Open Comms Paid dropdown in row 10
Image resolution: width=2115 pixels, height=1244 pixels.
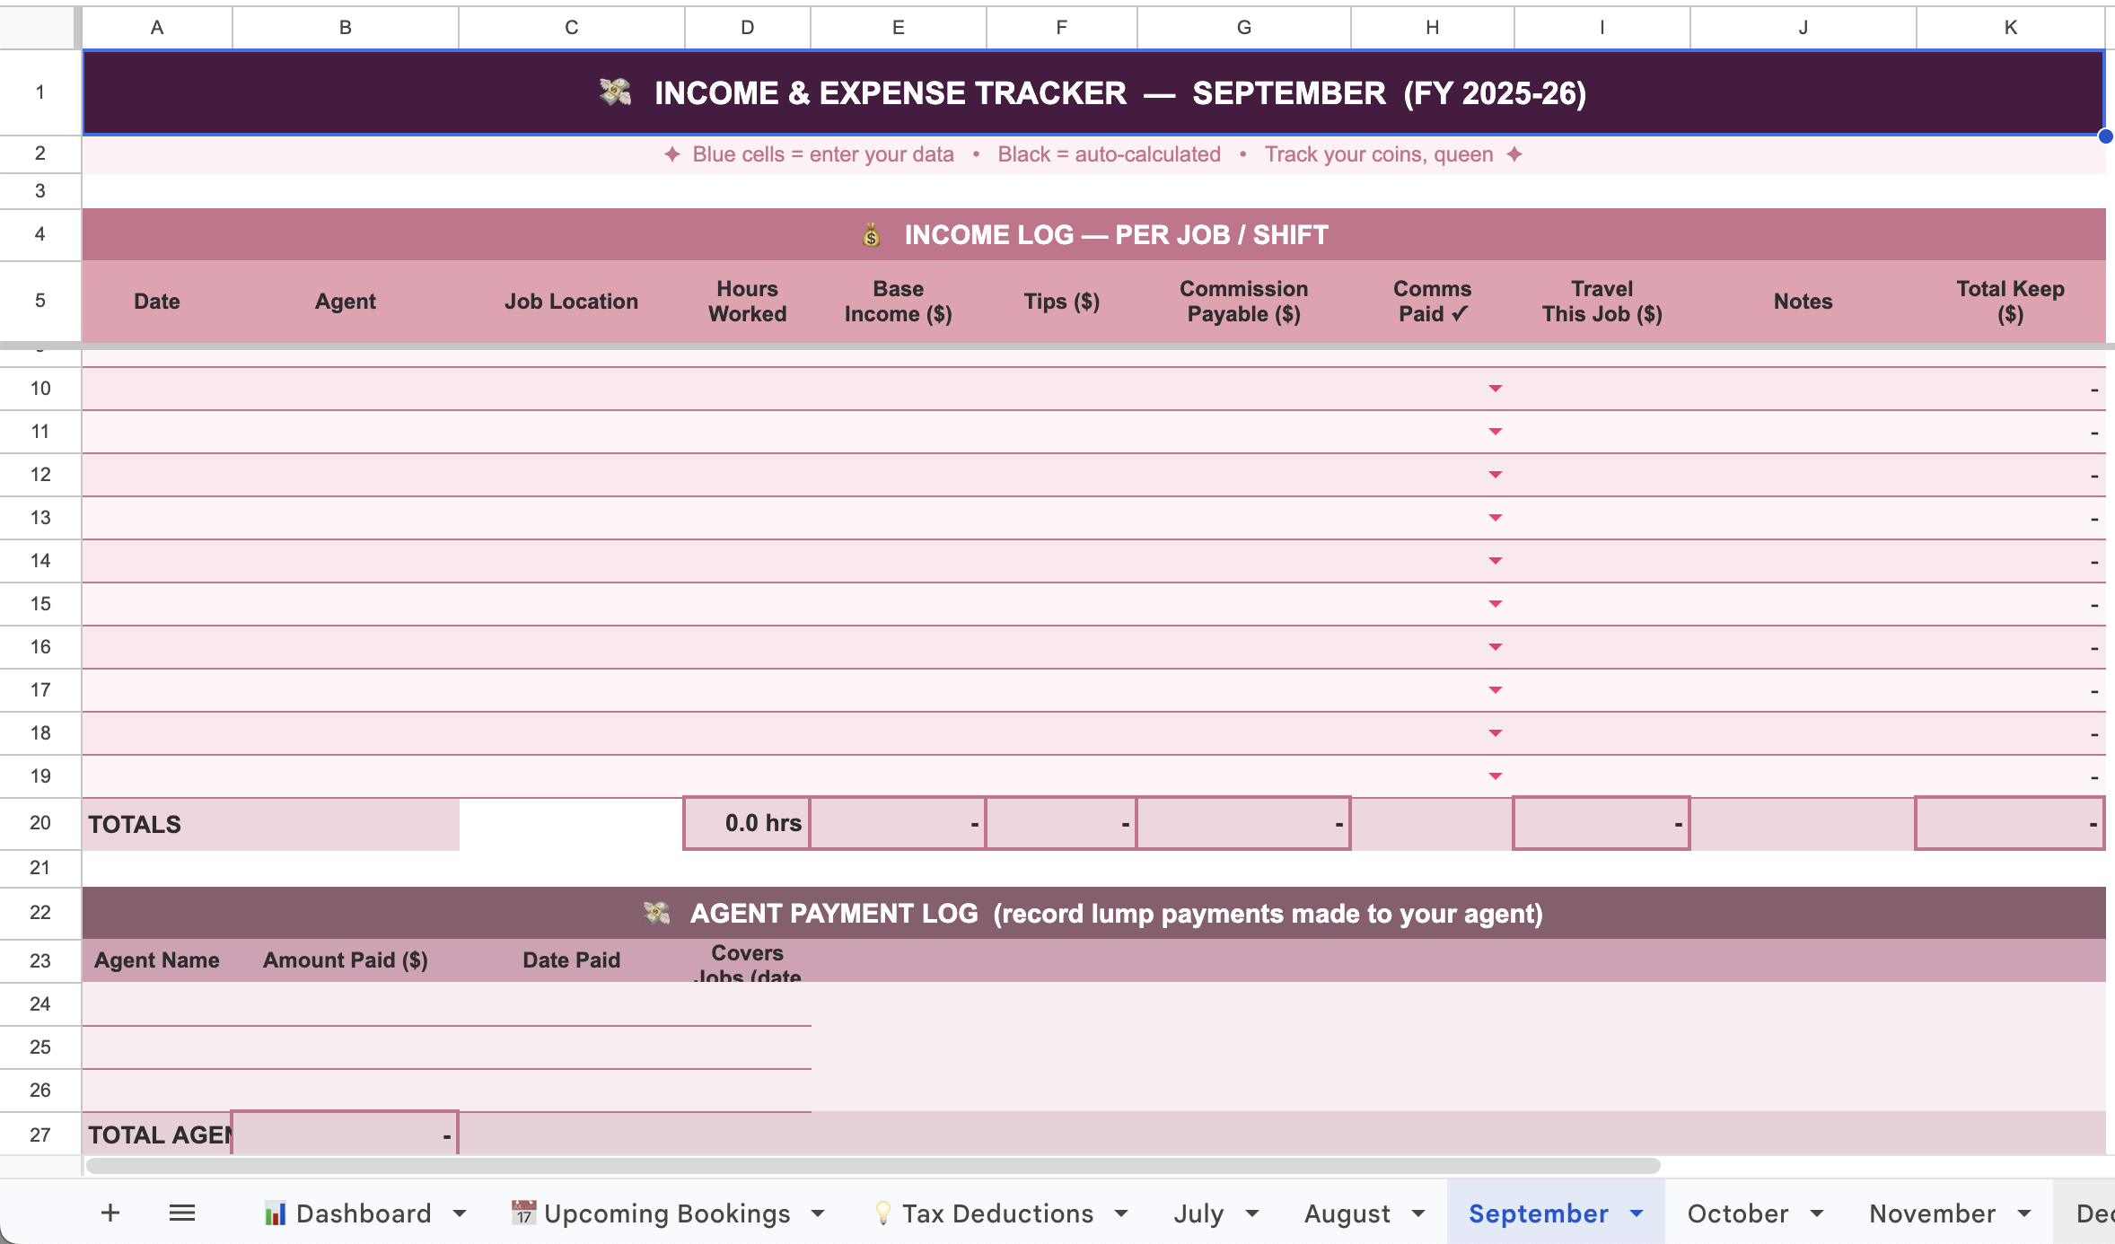tap(1496, 389)
